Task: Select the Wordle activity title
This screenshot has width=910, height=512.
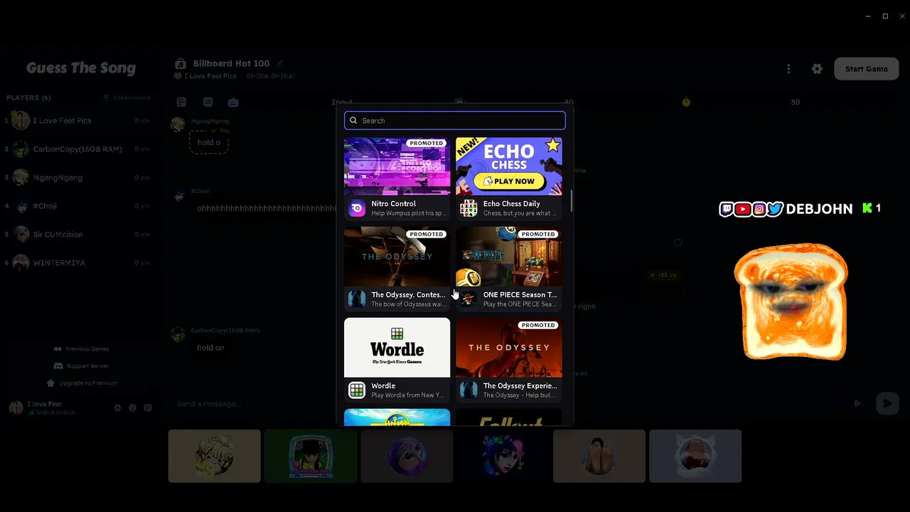Action: click(383, 385)
